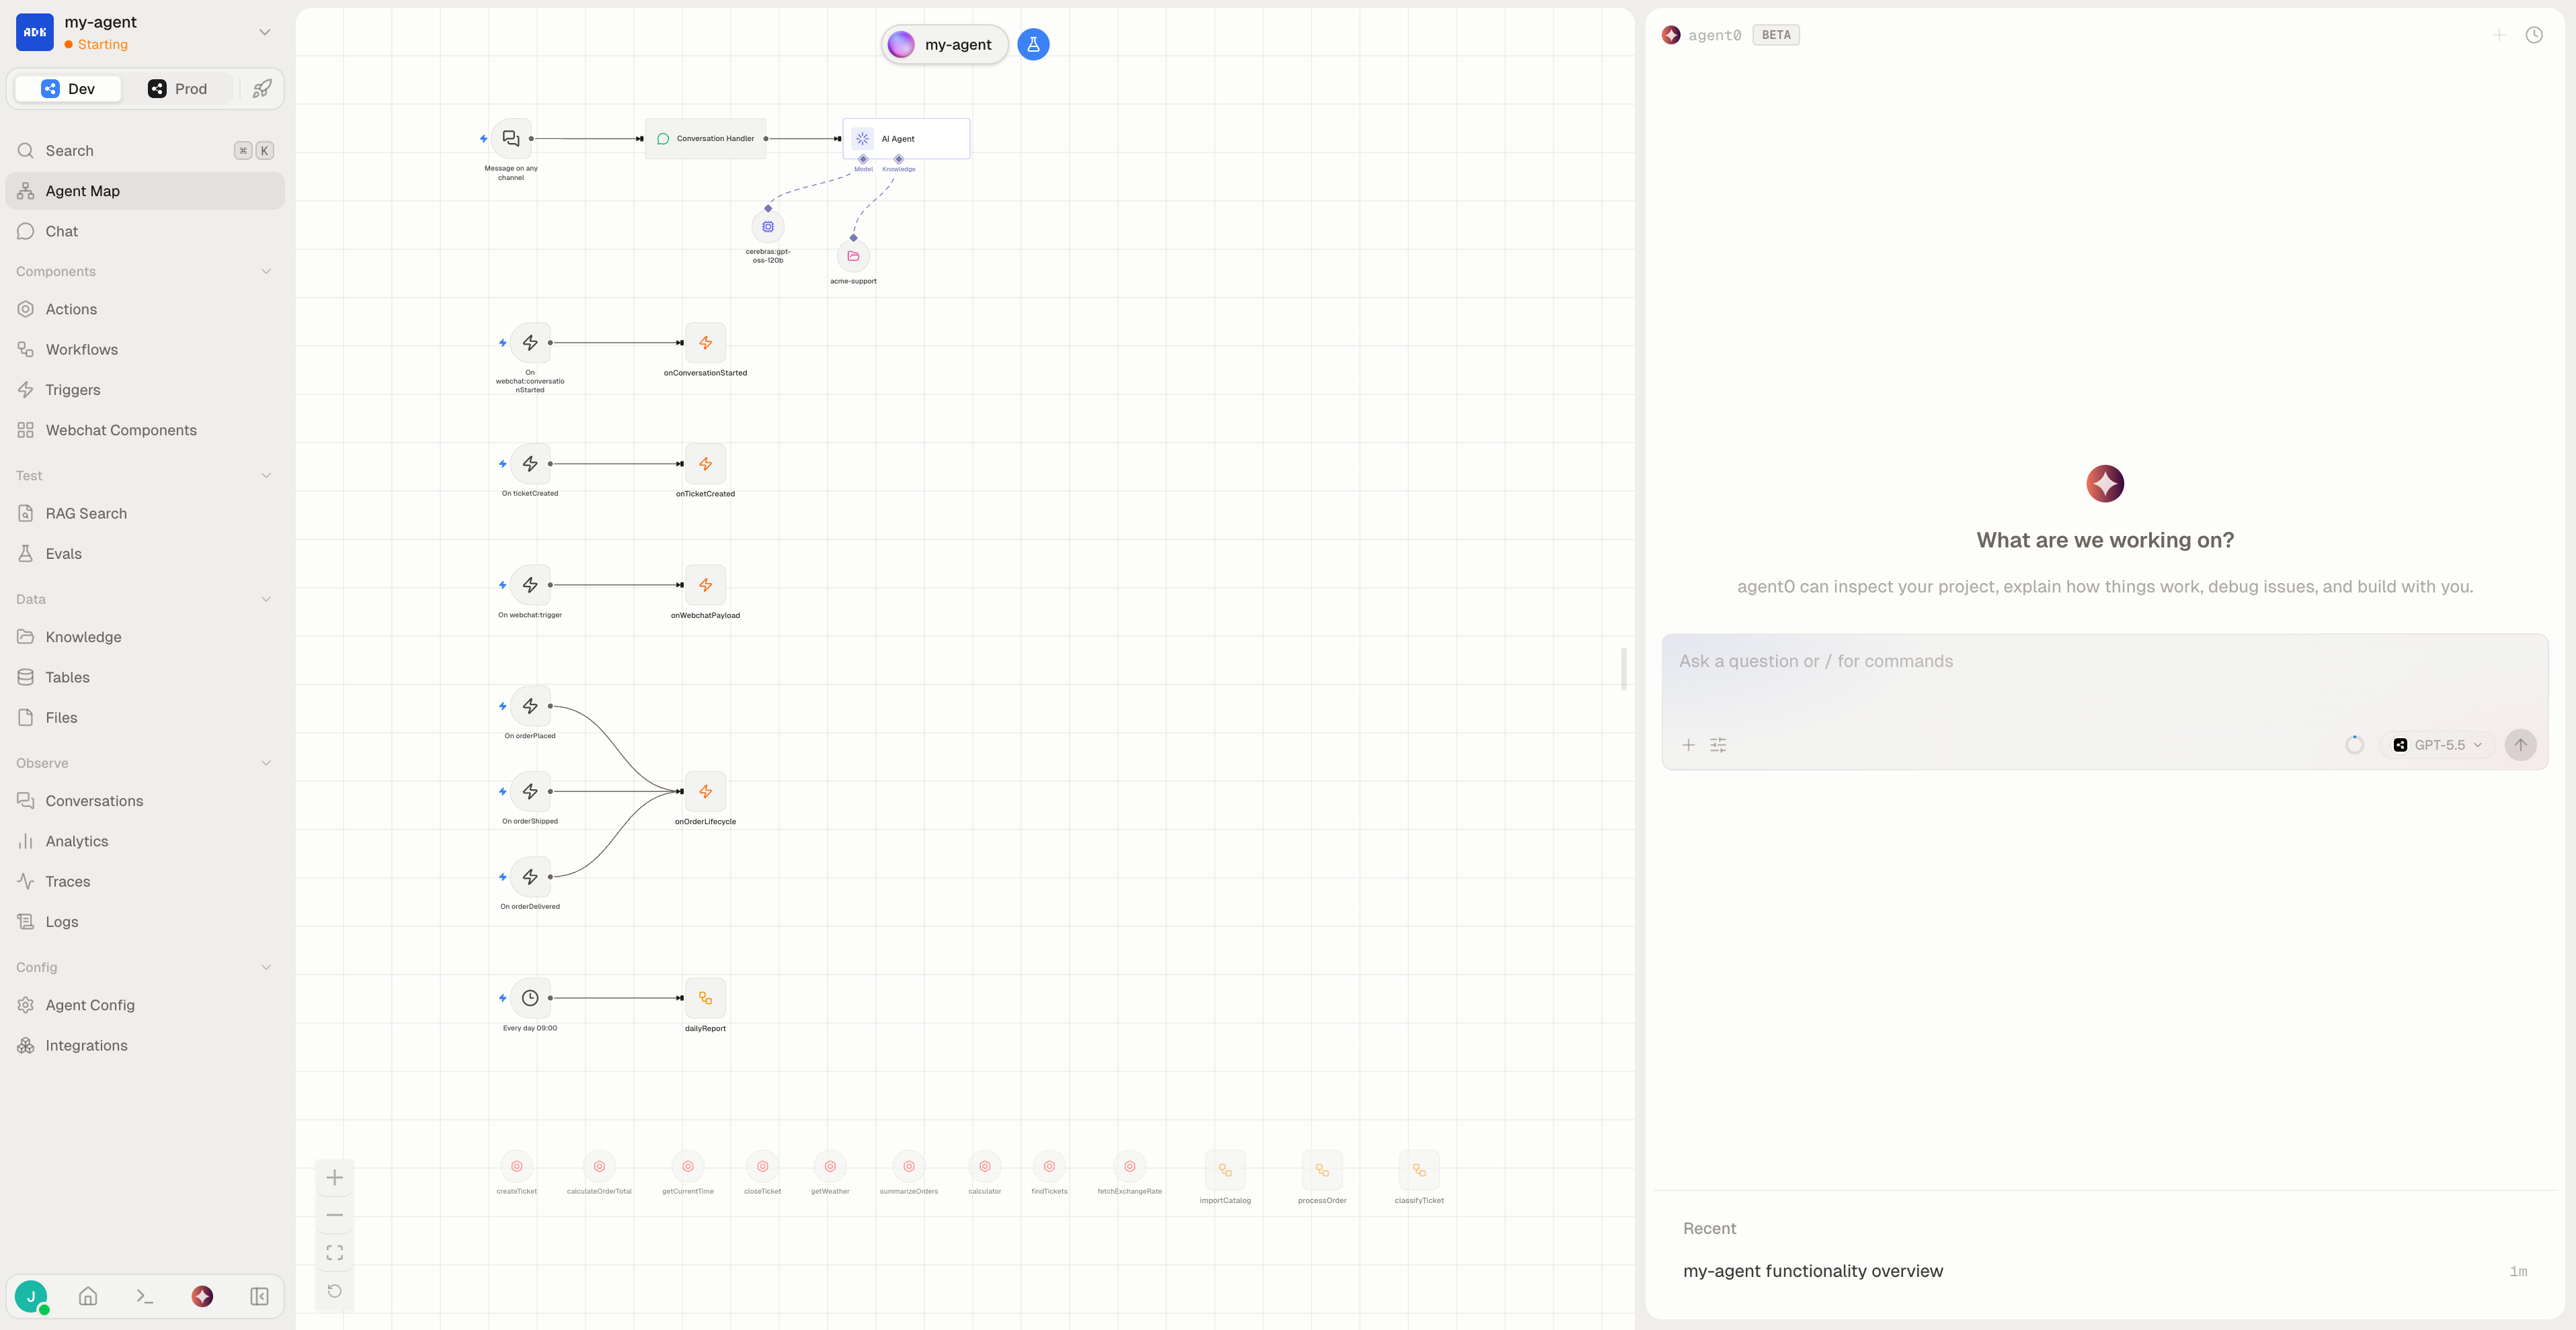Collapse the Test section
The image size is (2576, 1330).
(x=266, y=476)
